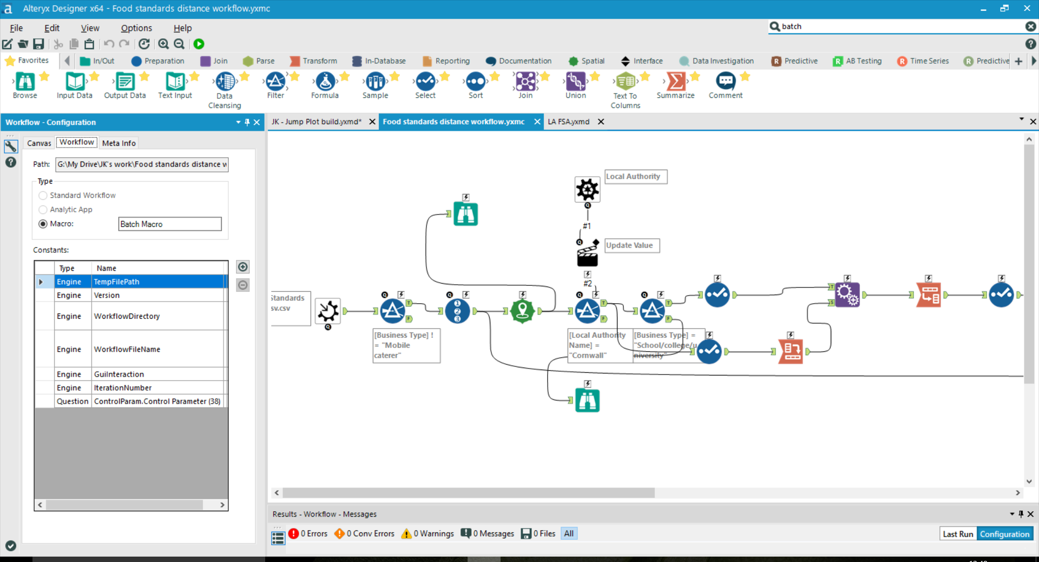1039x562 pixels.
Task: Select Standard Workflow option
Action: point(43,195)
